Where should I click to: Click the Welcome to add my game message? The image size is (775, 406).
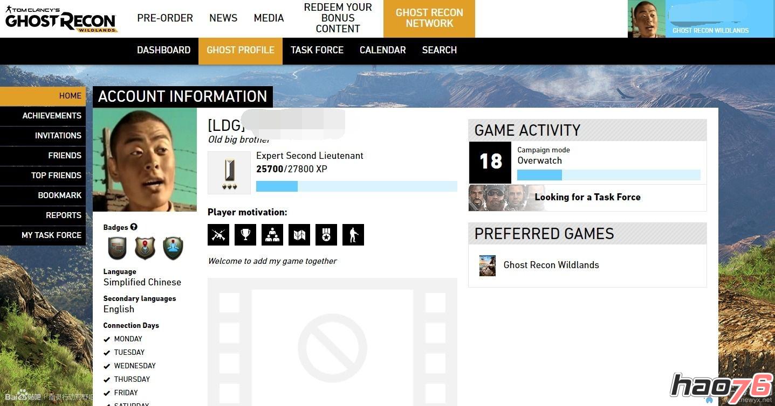coord(272,261)
